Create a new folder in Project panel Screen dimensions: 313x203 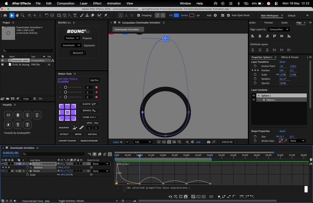click(7, 99)
